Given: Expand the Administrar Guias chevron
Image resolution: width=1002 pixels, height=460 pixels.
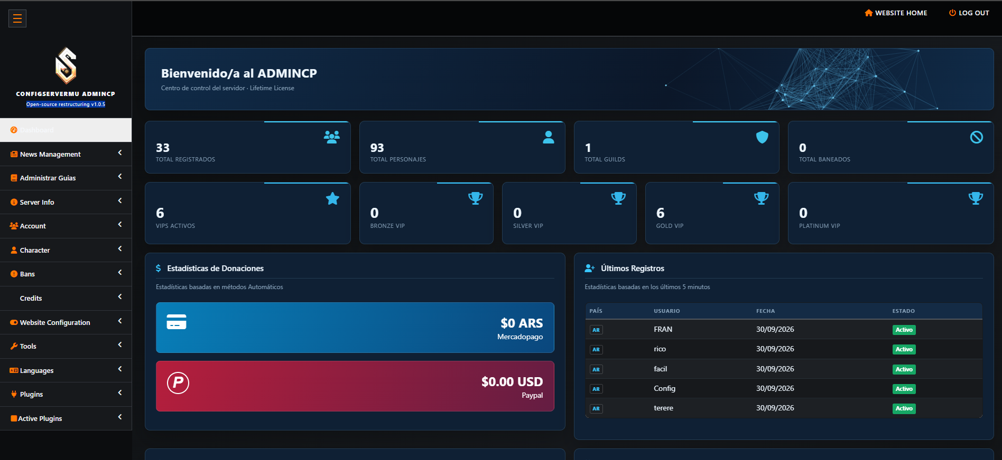Looking at the screenshot, I should coord(120,176).
